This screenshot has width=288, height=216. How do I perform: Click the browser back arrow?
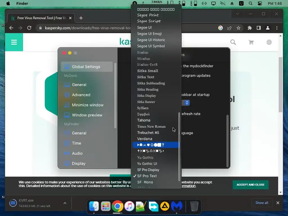click(11, 28)
